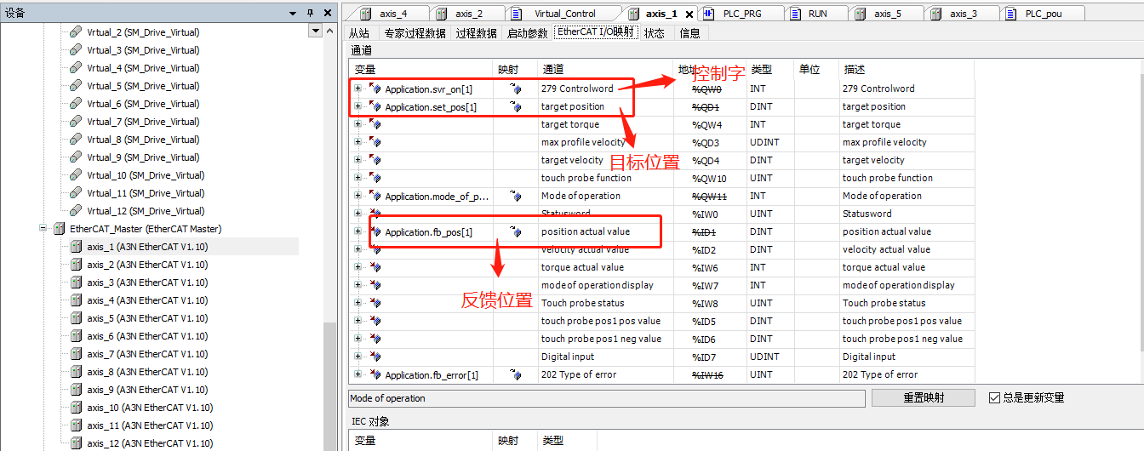Click the Statusword channel cell
Screen dimensions: 1144x451
point(605,214)
